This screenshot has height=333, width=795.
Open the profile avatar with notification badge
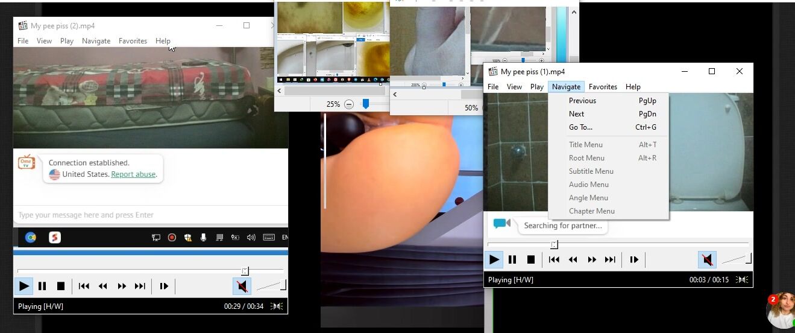pyautogui.click(x=781, y=310)
